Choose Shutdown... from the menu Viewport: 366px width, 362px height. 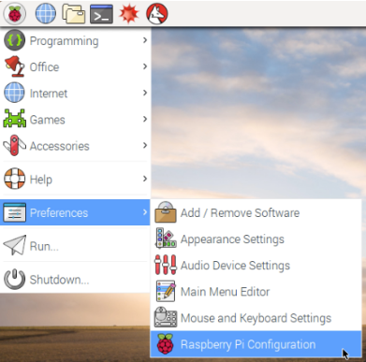click(x=75, y=279)
